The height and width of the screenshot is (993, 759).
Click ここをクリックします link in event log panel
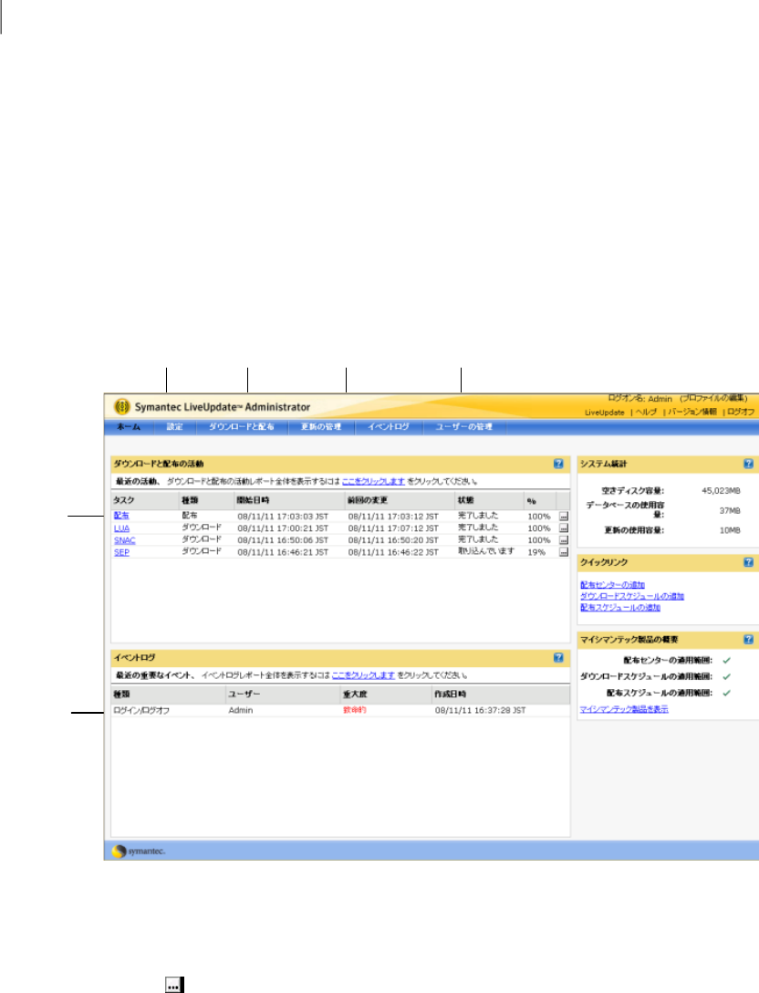pos(363,675)
